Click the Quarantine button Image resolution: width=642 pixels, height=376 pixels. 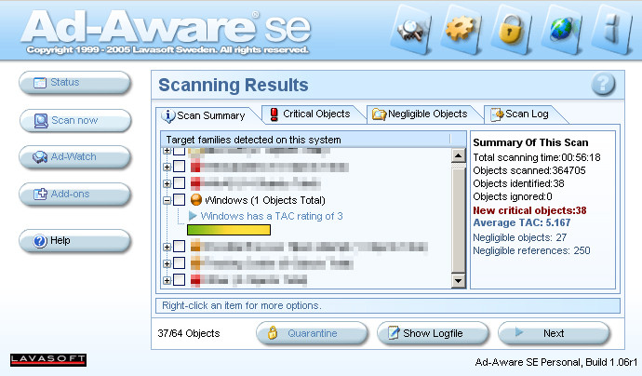click(x=312, y=333)
